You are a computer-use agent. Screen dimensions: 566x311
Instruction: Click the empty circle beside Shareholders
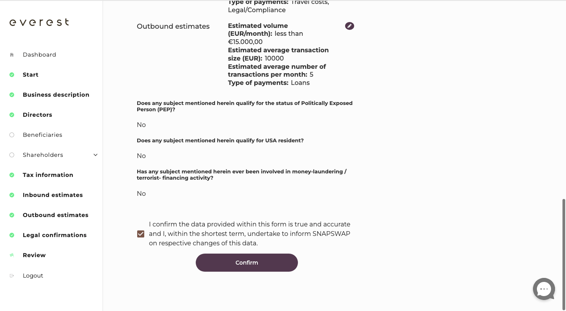coord(12,155)
